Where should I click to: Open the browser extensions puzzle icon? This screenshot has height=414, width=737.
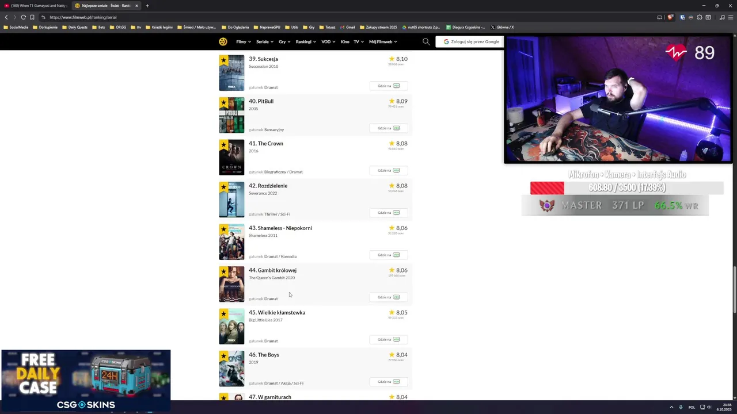pyautogui.click(x=700, y=17)
